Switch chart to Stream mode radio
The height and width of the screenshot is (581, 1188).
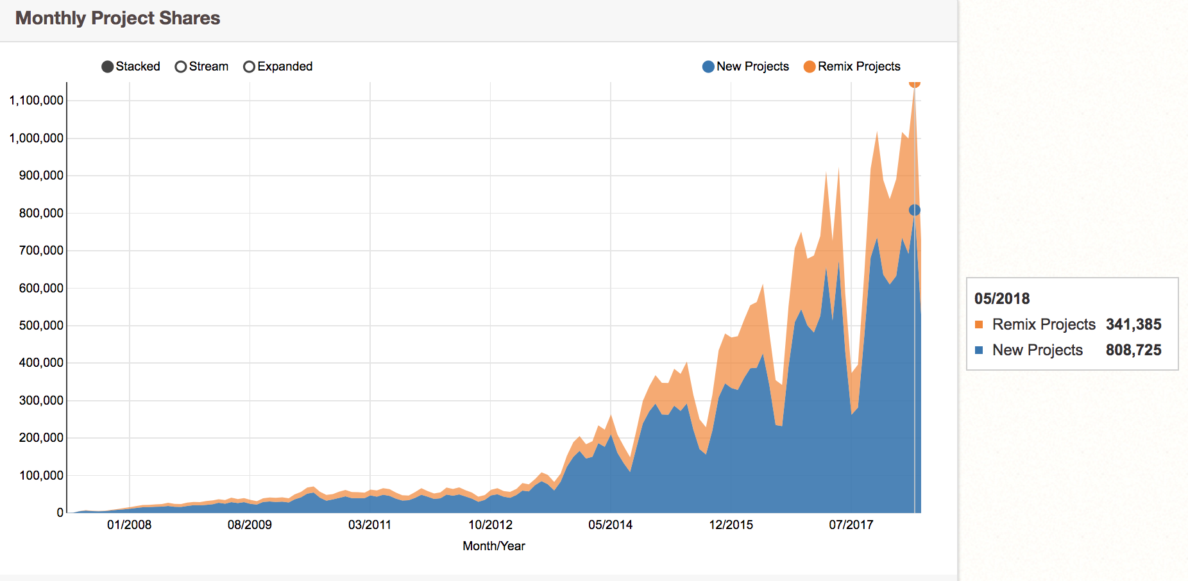point(181,67)
